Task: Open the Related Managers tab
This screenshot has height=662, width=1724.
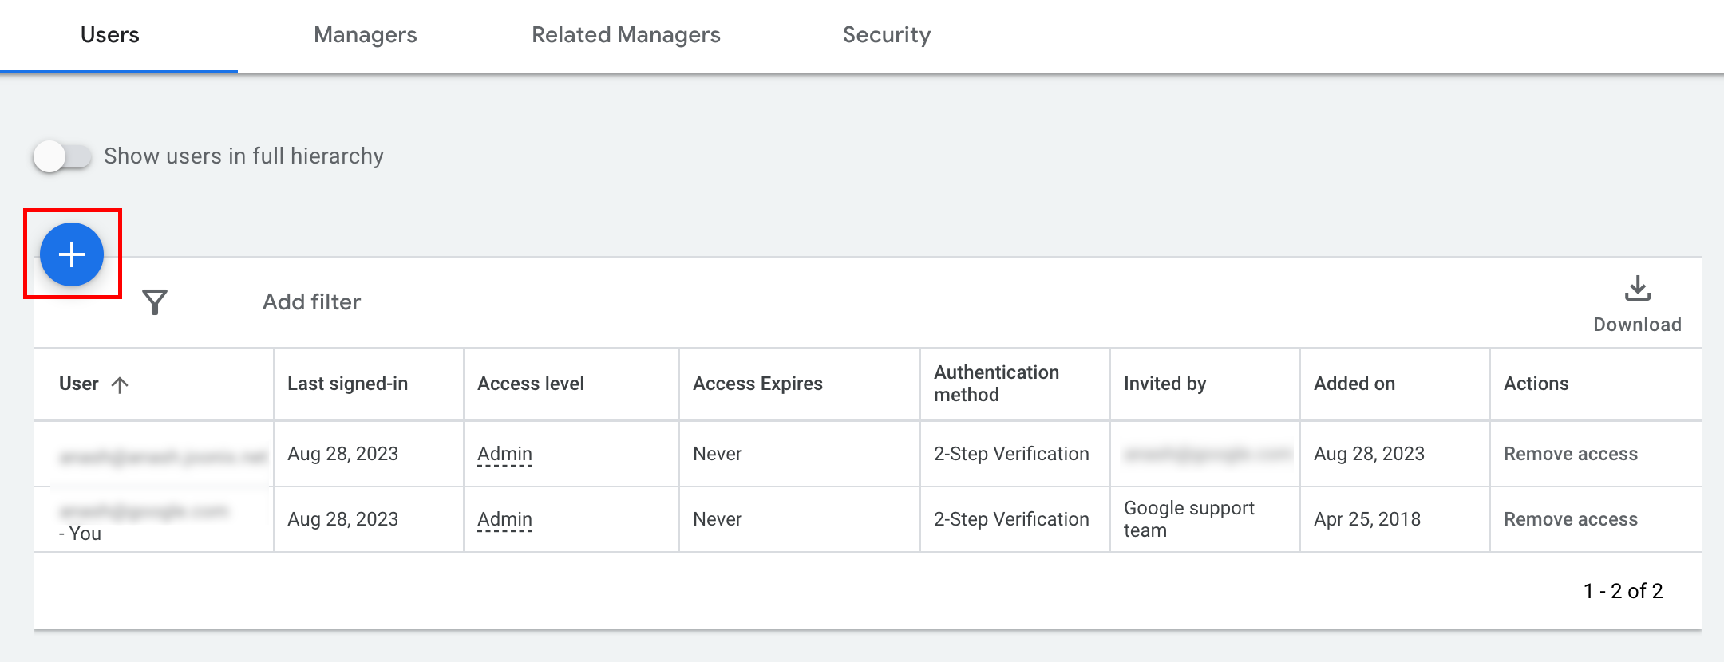Action: (626, 35)
